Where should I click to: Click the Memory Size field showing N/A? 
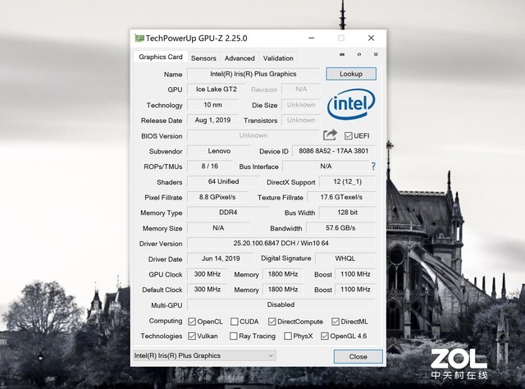pos(218,228)
